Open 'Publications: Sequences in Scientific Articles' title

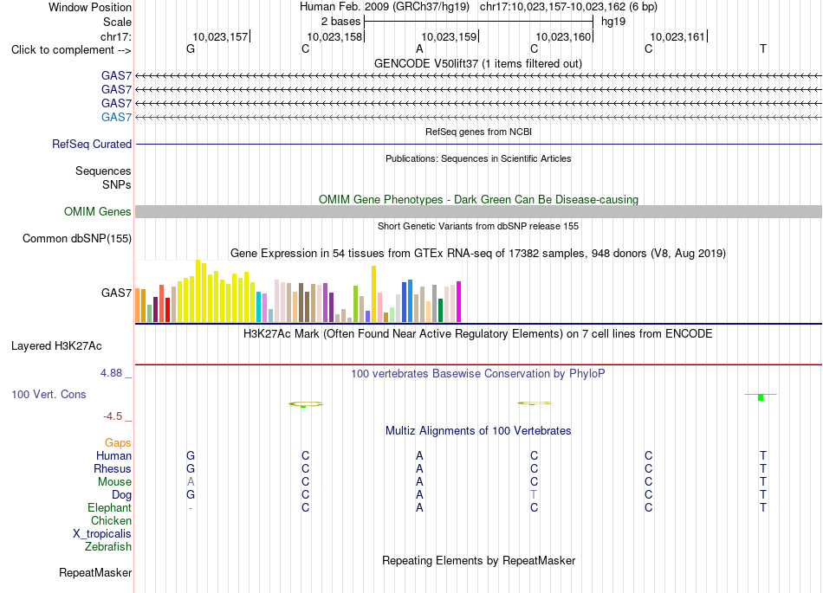478,158
